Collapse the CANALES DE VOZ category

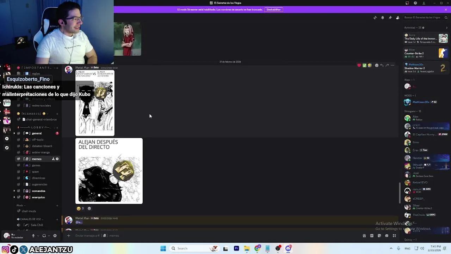coord(30,219)
